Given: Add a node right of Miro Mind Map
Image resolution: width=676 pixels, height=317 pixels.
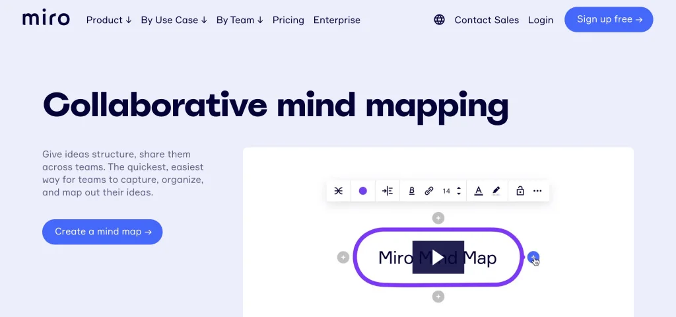Looking at the screenshot, I should point(533,258).
